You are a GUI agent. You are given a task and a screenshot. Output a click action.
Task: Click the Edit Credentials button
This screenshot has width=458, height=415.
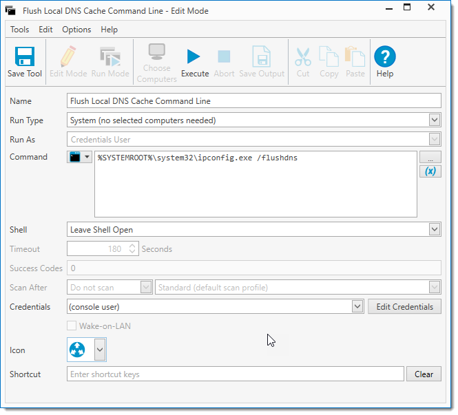[x=404, y=307]
